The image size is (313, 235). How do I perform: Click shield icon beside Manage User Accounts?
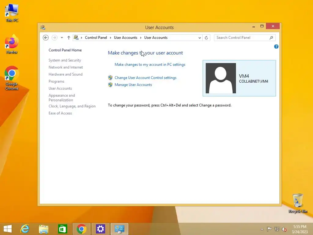110,85
